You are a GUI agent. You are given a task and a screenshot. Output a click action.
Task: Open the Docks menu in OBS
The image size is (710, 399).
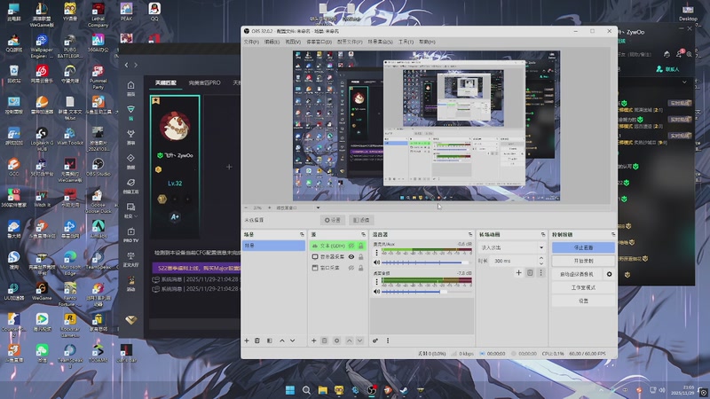point(319,42)
